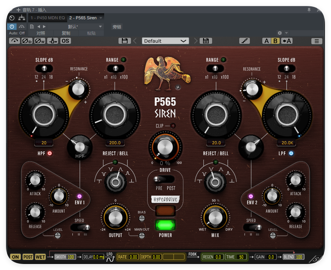Viewport: 331px width, 270px height.
Task: Click the automation read arc icon
Action: [x=22, y=26]
